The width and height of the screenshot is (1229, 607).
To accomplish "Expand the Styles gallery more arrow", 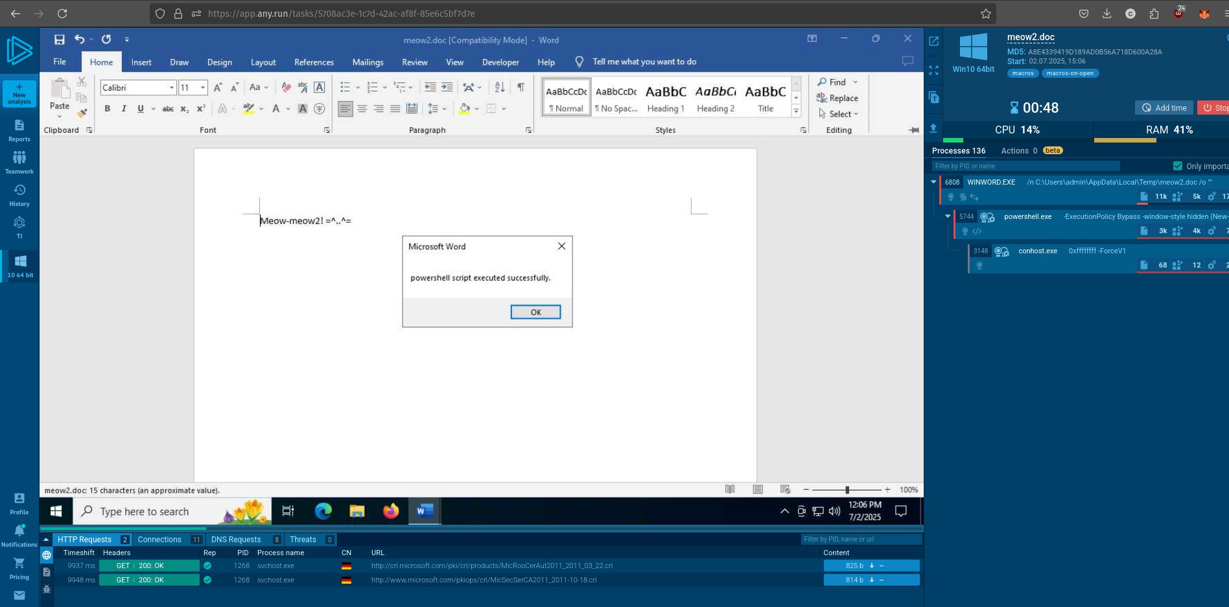I will 796,112.
